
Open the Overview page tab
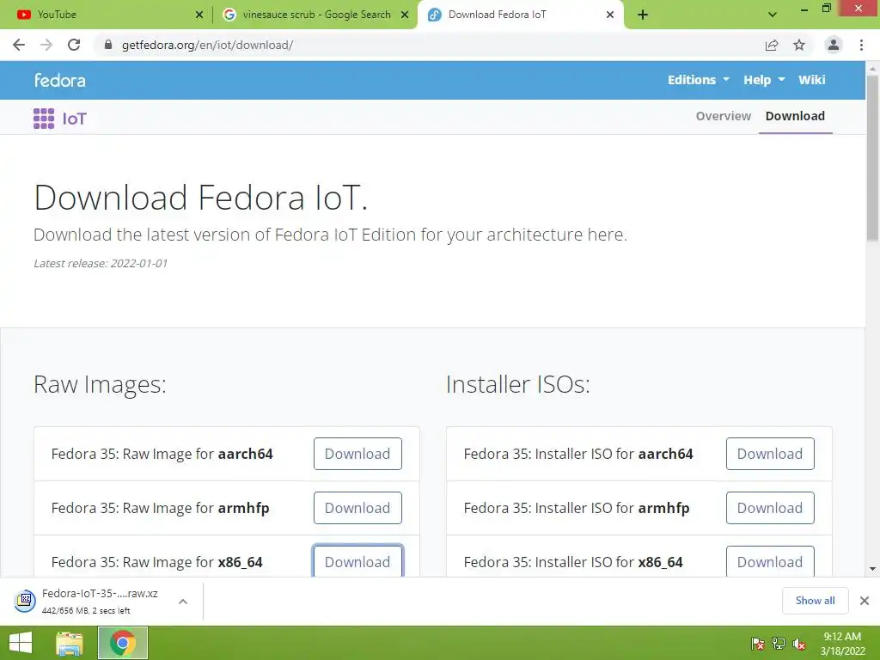pyautogui.click(x=723, y=116)
